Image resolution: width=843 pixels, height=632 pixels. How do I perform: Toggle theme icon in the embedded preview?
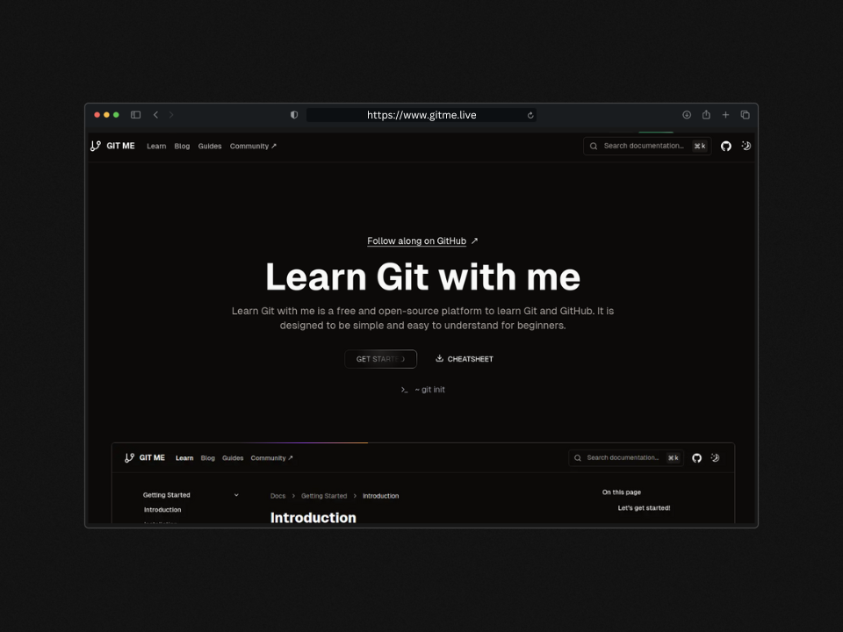click(x=715, y=458)
